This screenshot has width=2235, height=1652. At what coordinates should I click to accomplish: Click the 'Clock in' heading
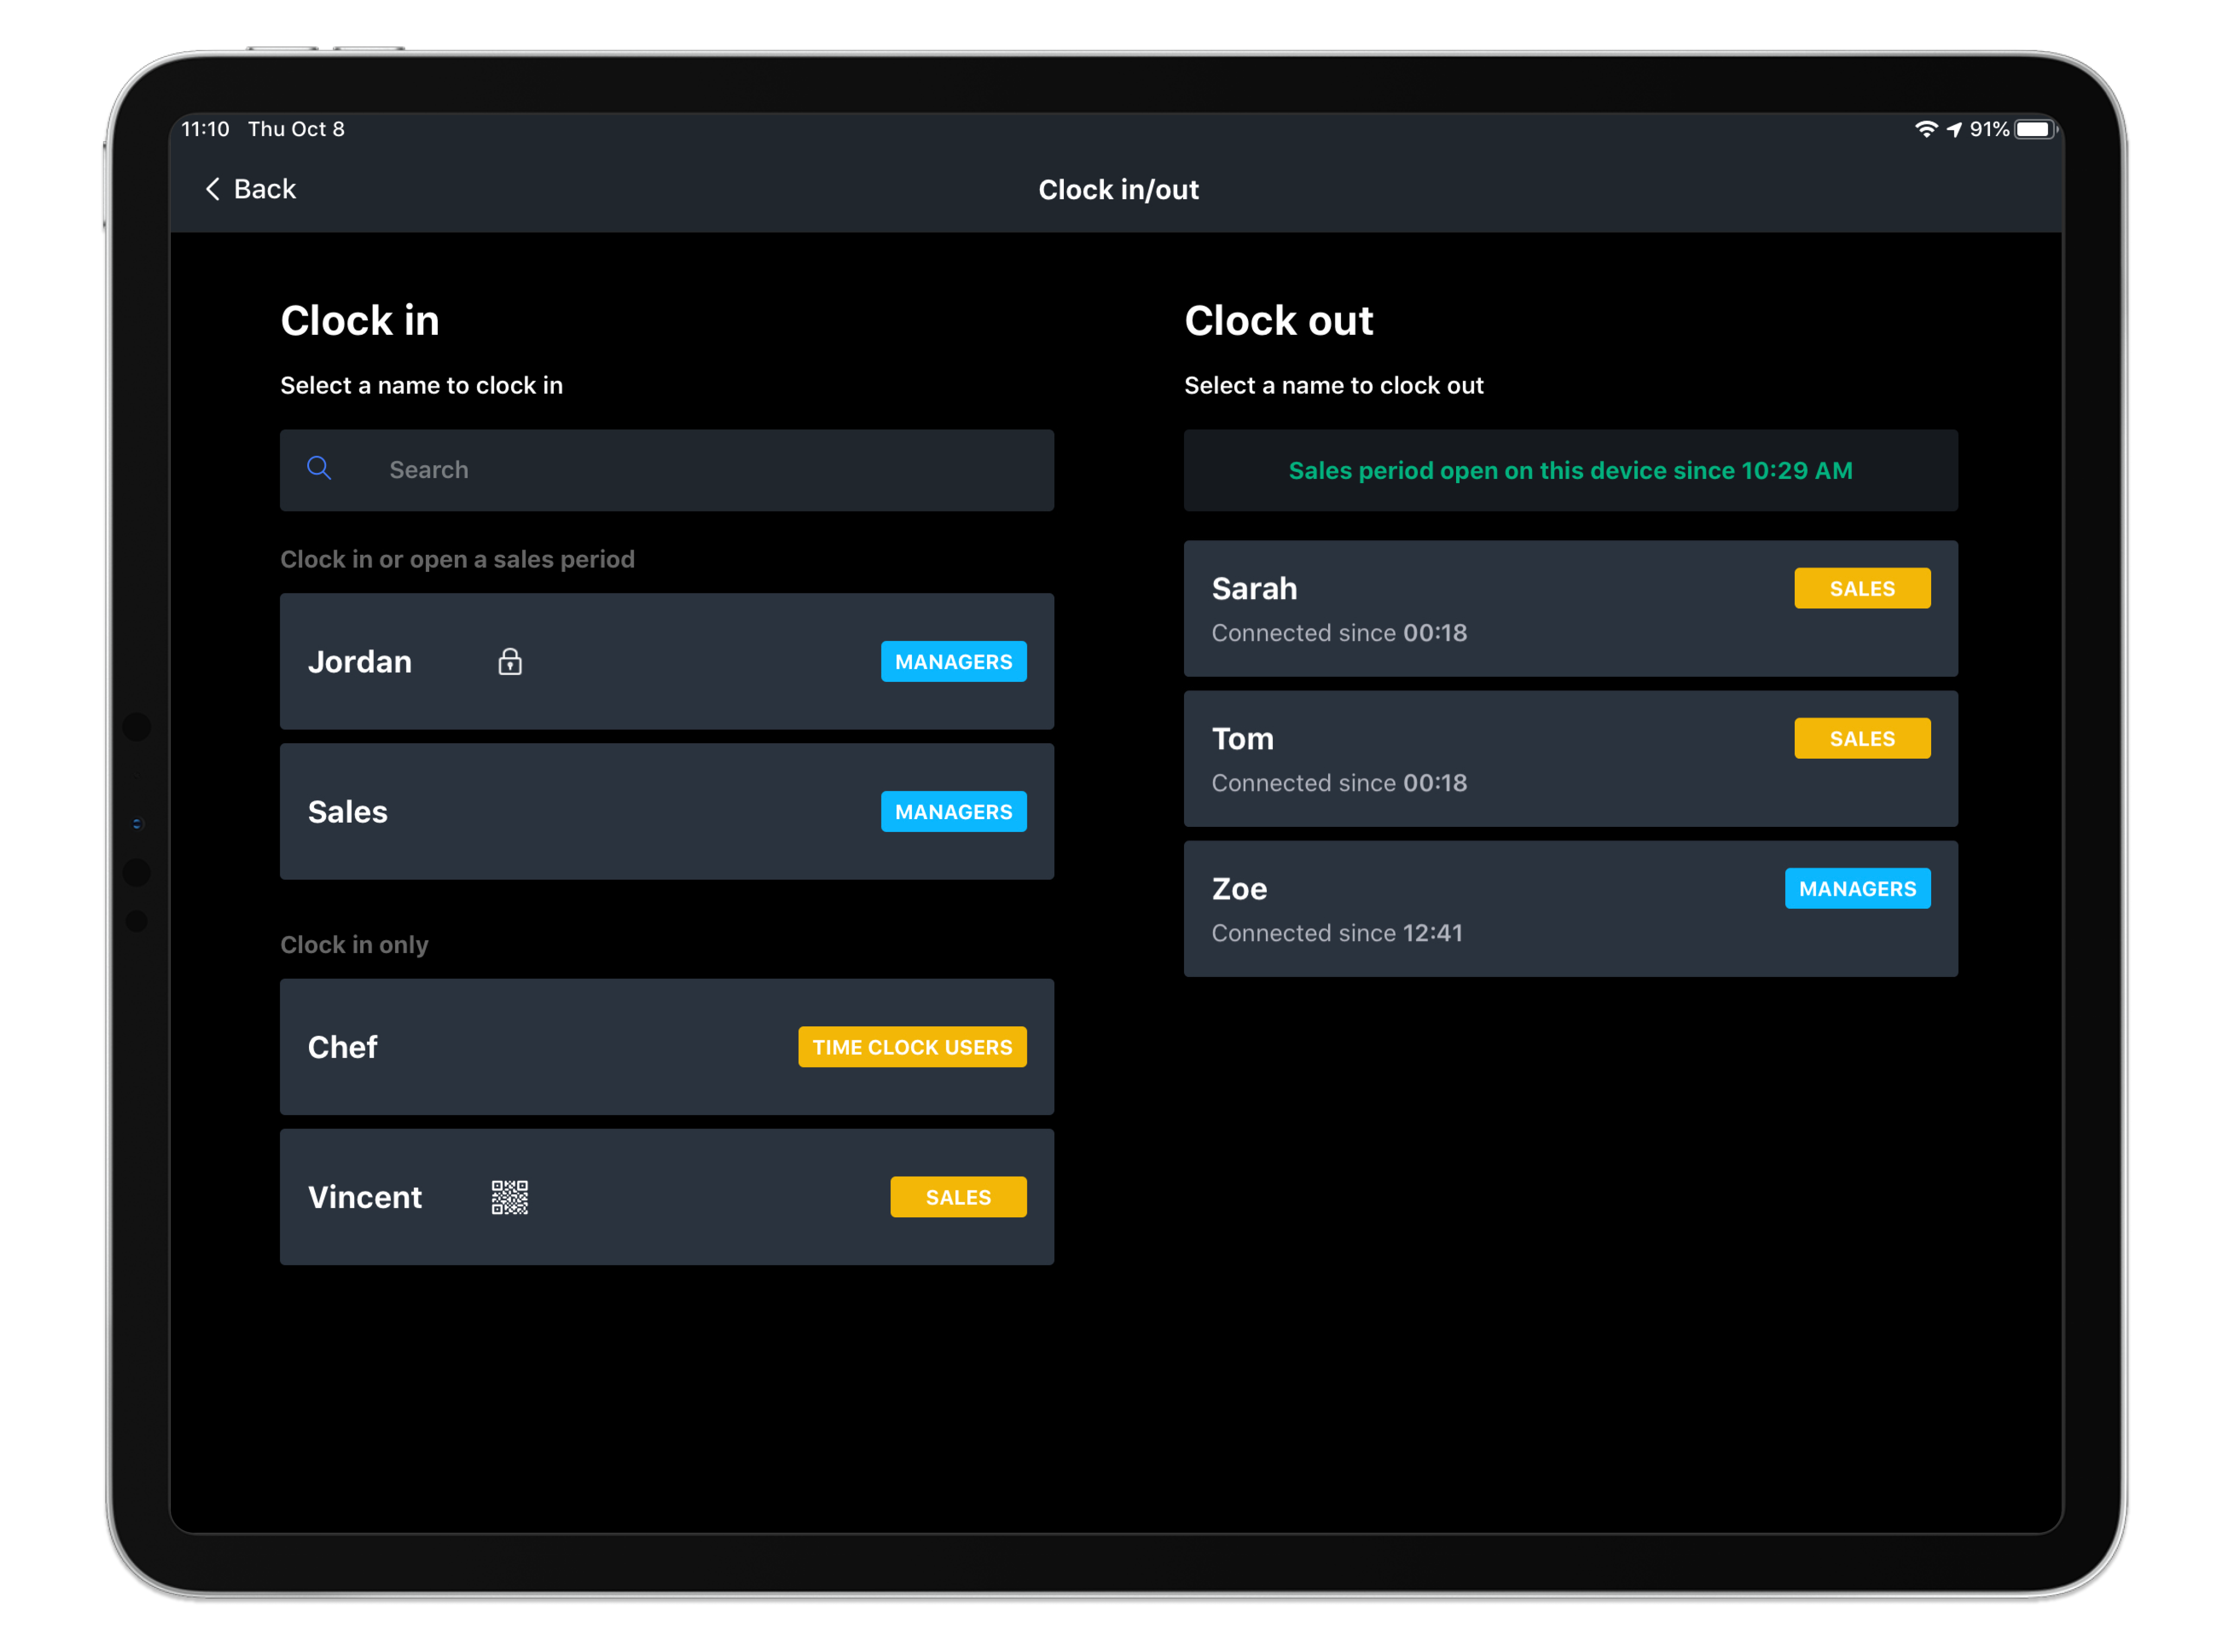[360, 321]
